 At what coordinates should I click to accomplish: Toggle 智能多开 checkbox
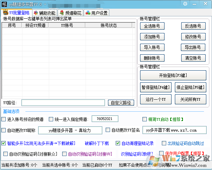click(4, 143)
